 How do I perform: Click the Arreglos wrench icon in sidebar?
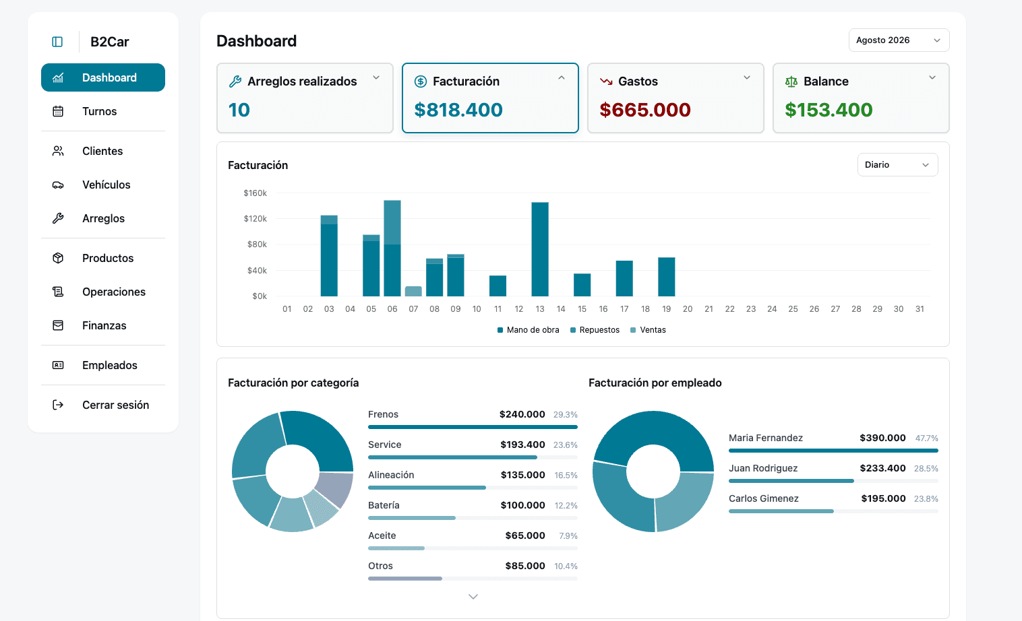click(x=58, y=218)
